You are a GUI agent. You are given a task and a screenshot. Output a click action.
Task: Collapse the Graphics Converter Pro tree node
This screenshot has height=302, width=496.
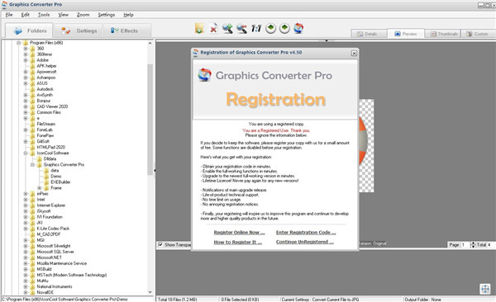click(32, 164)
